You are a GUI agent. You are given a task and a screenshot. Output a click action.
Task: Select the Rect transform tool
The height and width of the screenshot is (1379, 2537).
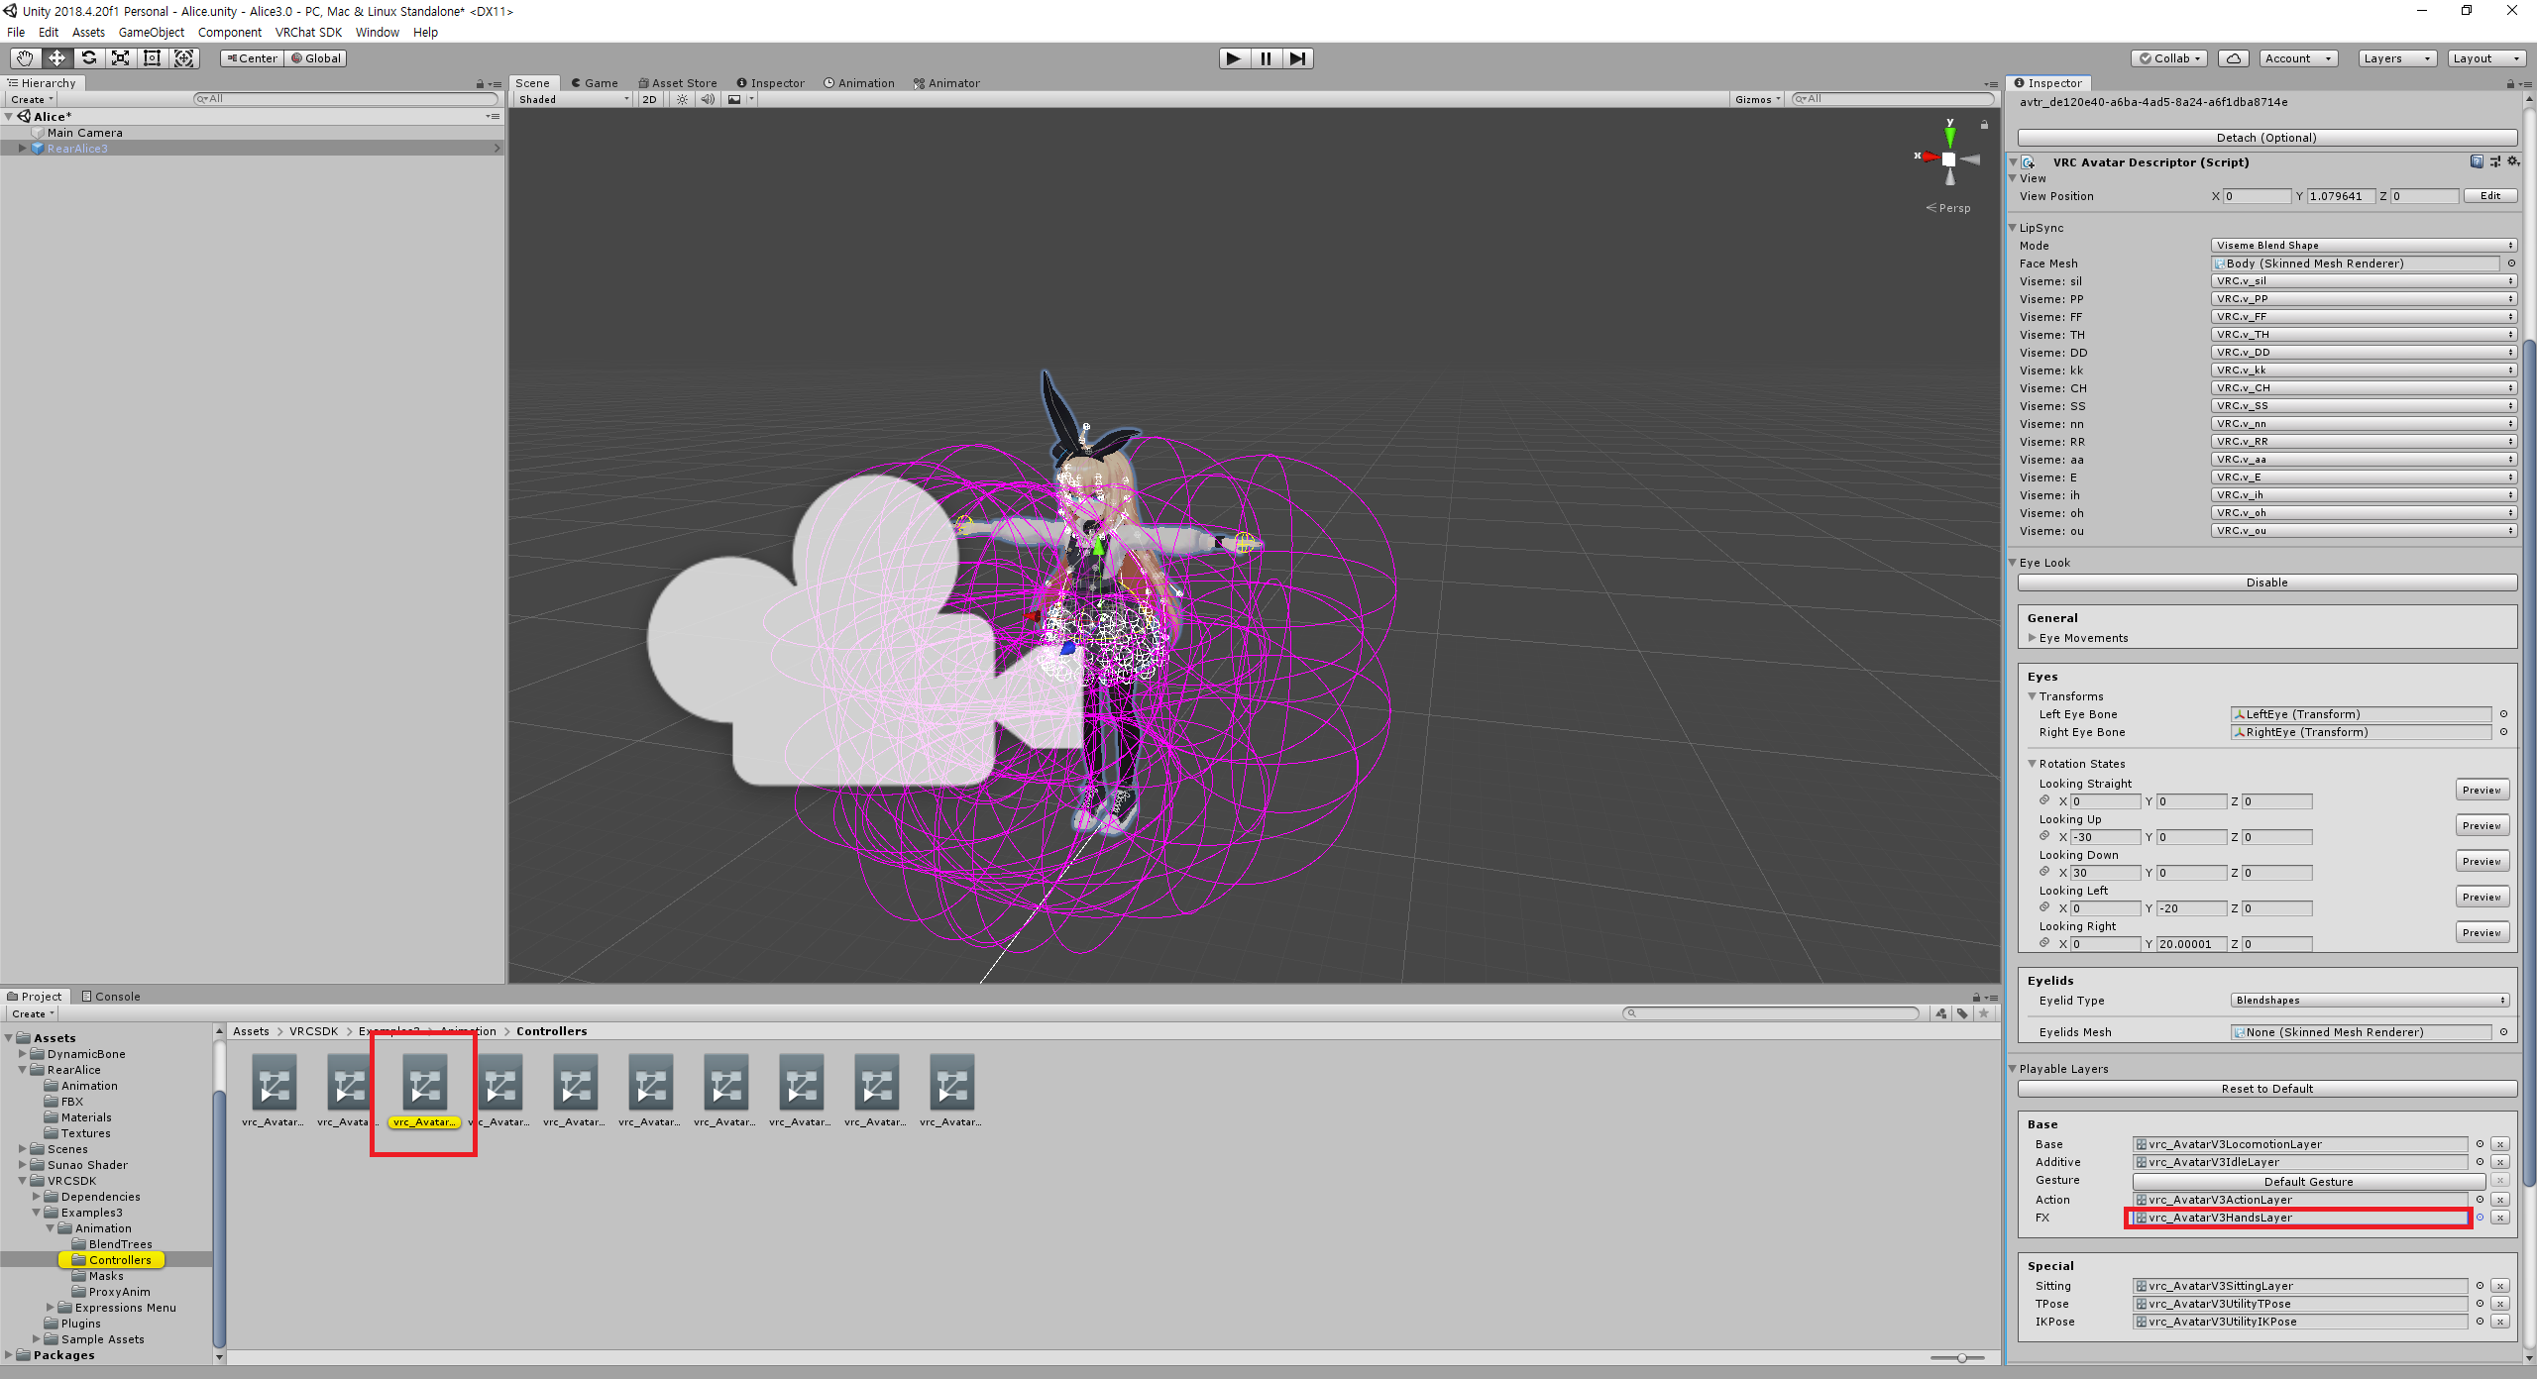(153, 58)
